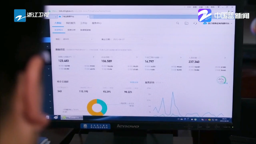Open the browser 收藏 menu
This screenshot has width=256, height=144.
(x=201, y=7)
